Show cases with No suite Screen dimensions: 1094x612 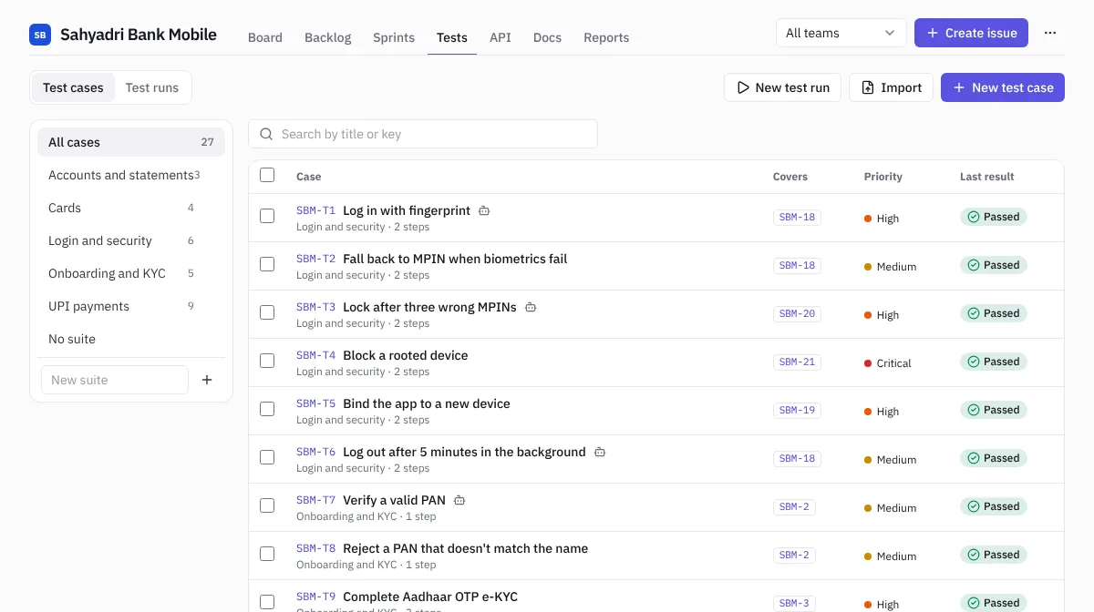click(x=131, y=339)
